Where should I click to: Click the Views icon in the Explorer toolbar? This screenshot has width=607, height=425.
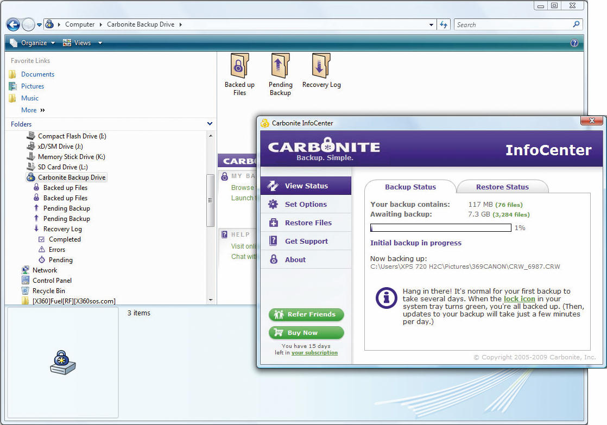pyautogui.click(x=67, y=43)
